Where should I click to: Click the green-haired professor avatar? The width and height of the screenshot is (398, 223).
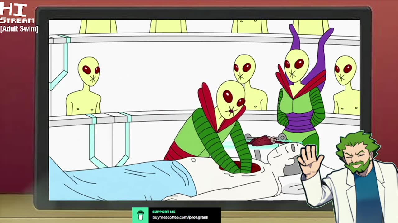347,177
